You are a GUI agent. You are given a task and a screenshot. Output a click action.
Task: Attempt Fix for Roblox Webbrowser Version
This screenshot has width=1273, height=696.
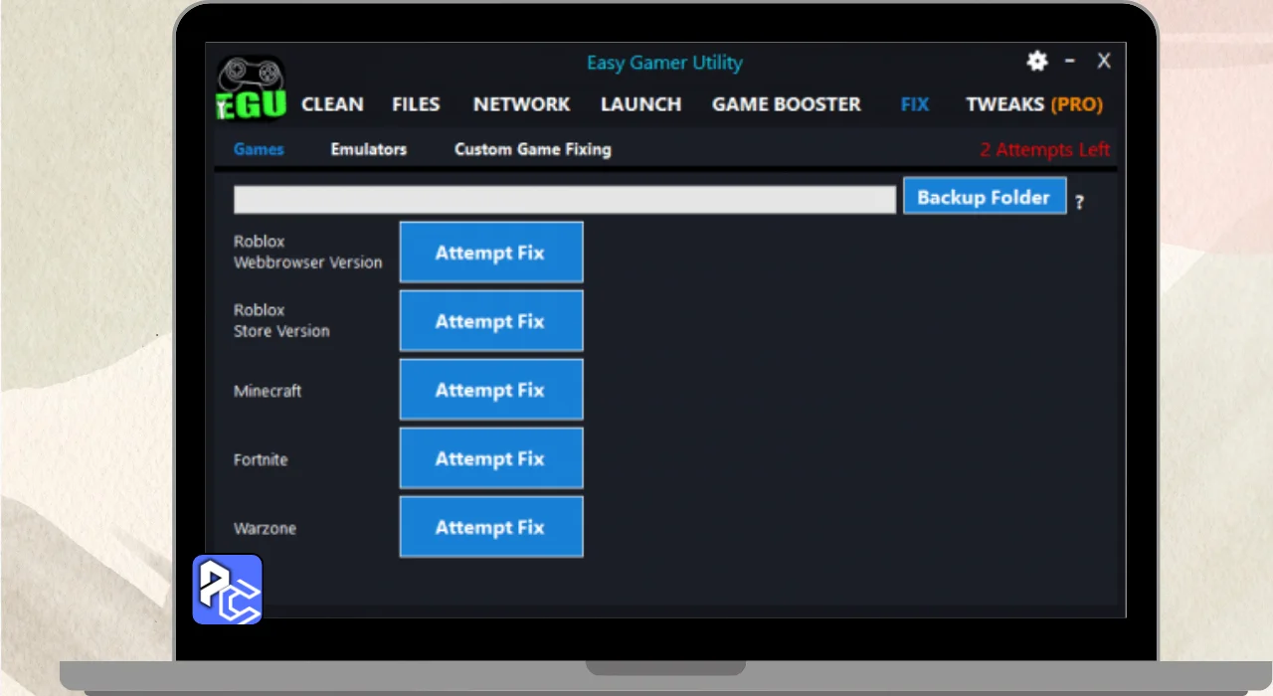coord(490,253)
